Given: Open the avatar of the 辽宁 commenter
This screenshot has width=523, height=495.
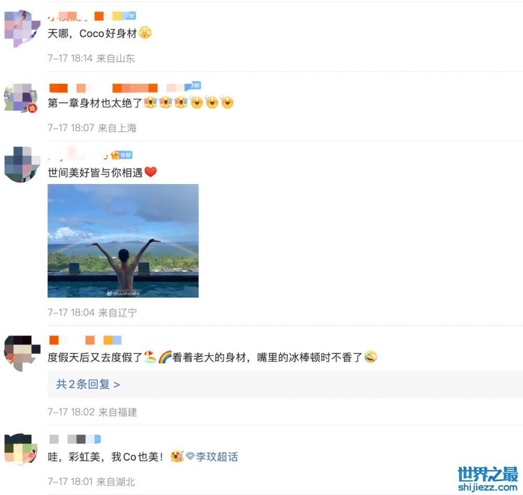Looking at the screenshot, I should [22, 164].
